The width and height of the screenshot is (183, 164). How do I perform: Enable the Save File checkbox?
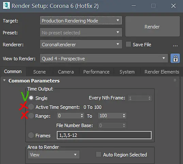click(128, 45)
